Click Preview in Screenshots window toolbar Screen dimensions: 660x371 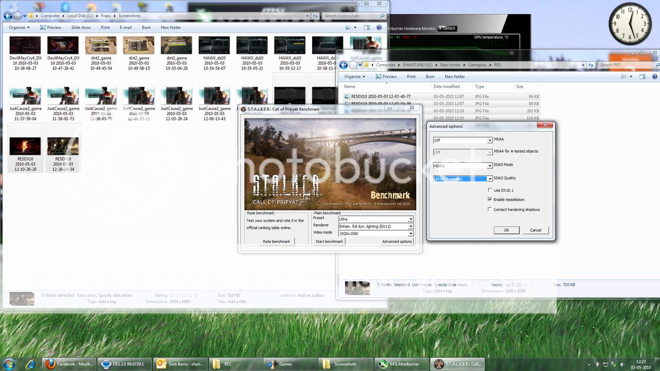tap(50, 27)
